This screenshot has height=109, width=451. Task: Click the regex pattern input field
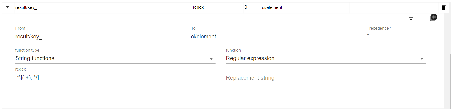tap(115, 78)
